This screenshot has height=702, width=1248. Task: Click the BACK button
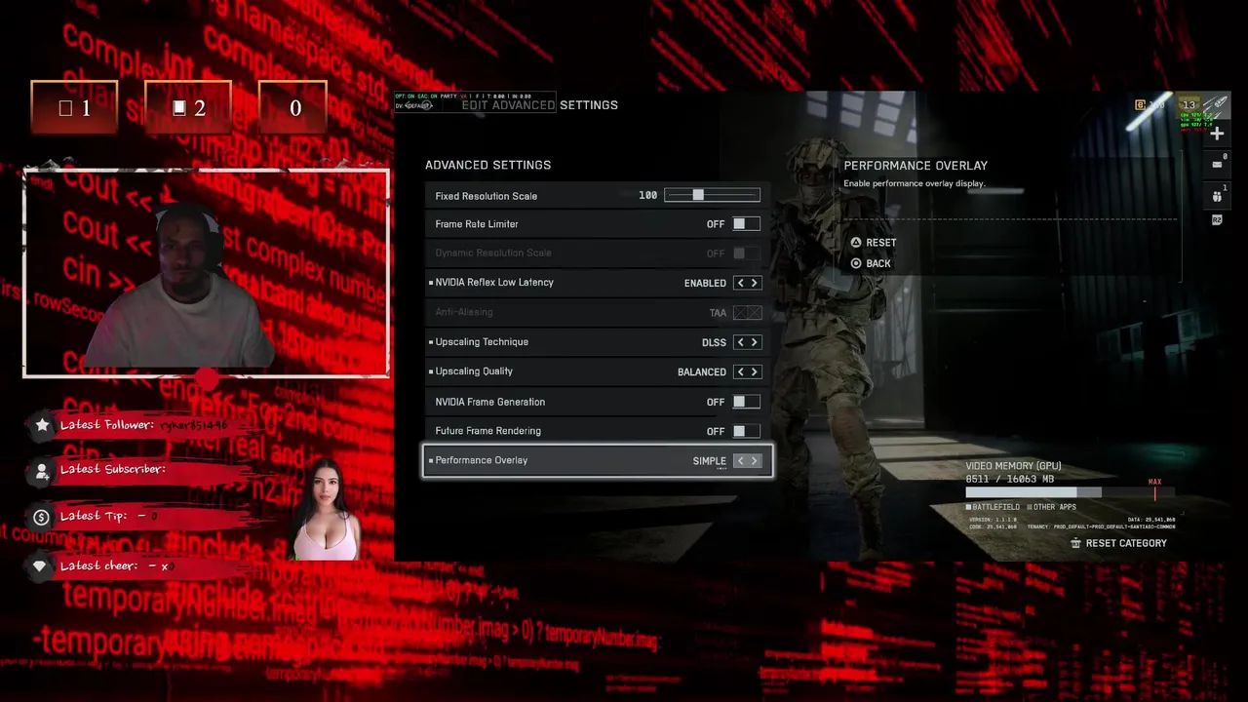coord(870,263)
